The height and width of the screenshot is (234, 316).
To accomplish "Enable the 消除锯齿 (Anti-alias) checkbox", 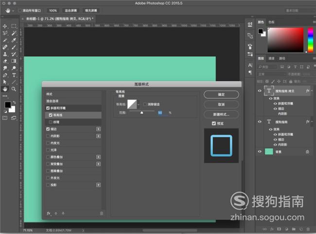I will (x=145, y=104).
